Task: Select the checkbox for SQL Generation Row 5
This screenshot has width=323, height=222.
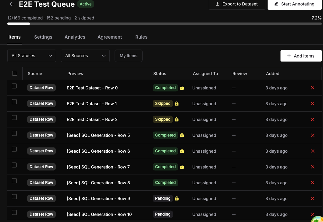Action: tap(14, 133)
